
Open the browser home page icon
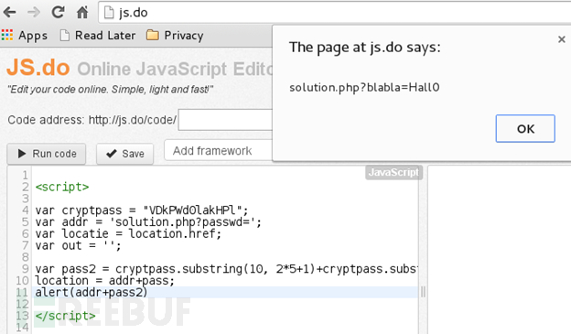(82, 13)
